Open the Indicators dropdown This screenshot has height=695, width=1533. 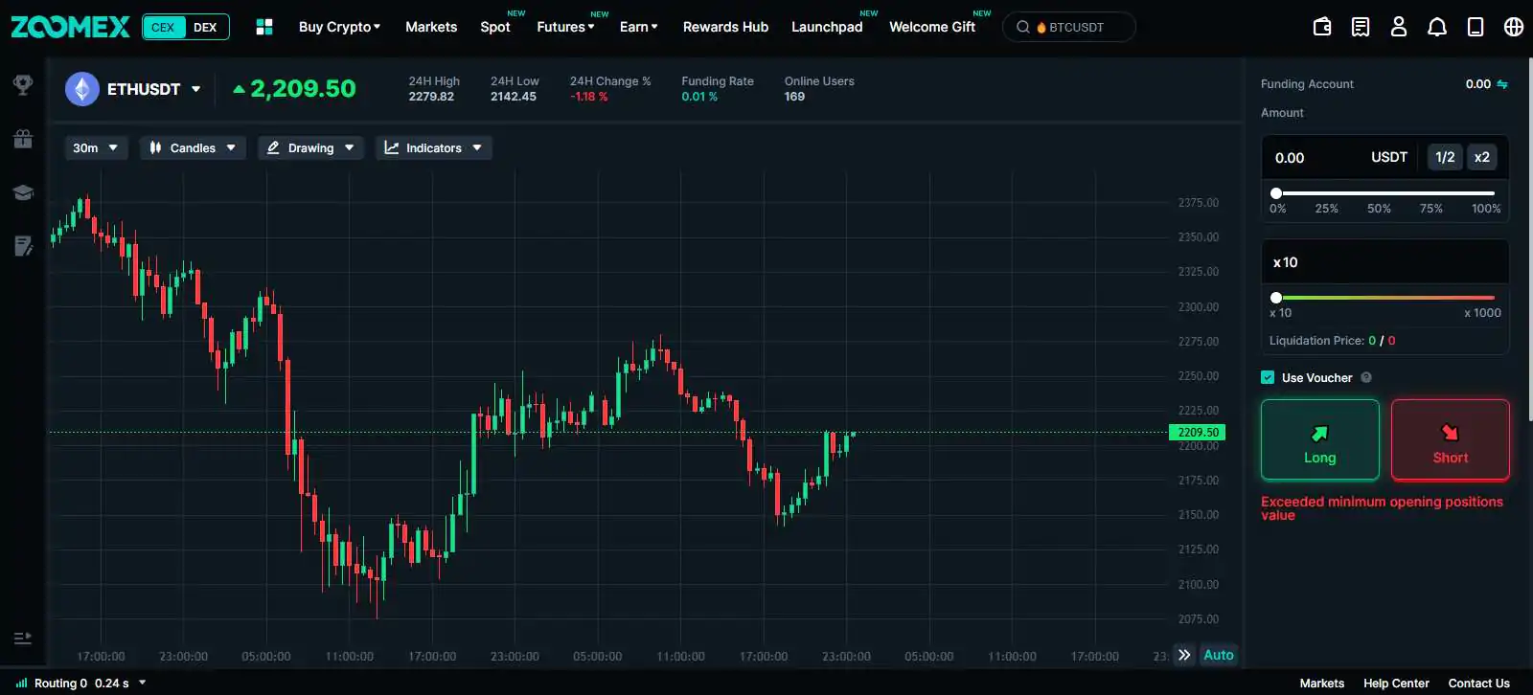point(433,147)
